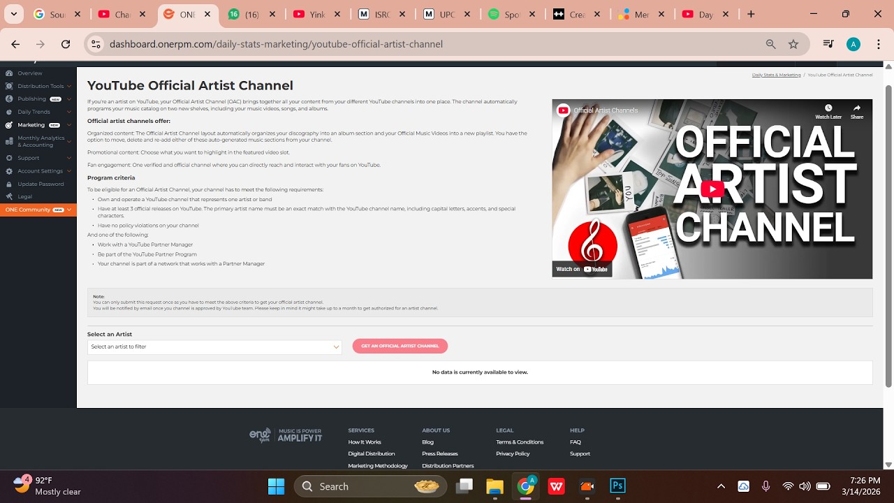This screenshot has height=503, width=894.
Task: Open the Terms & Conditions footer link
Action: click(x=520, y=442)
